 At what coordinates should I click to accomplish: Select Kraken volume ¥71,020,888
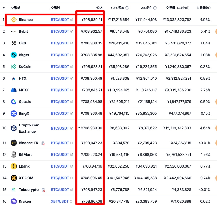(x=181, y=201)
